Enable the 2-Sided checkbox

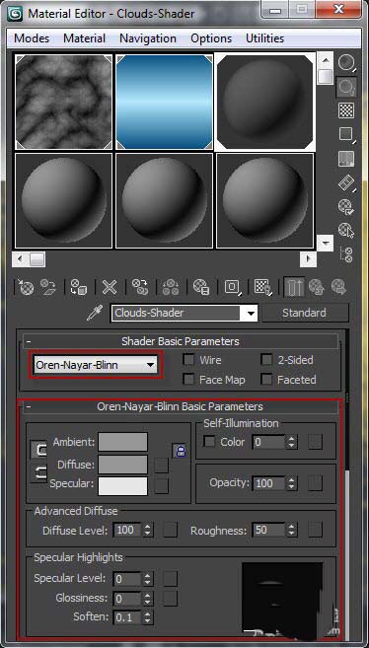click(266, 360)
